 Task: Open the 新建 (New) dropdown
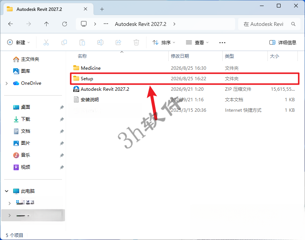[x=18, y=42]
